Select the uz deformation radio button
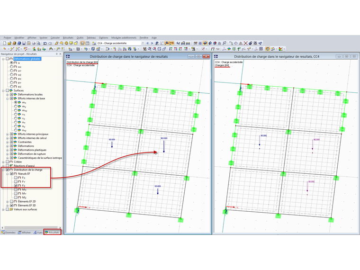Image resolution: width=360 pixels, height=270 pixels. pyautogui.click(x=11, y=75)
